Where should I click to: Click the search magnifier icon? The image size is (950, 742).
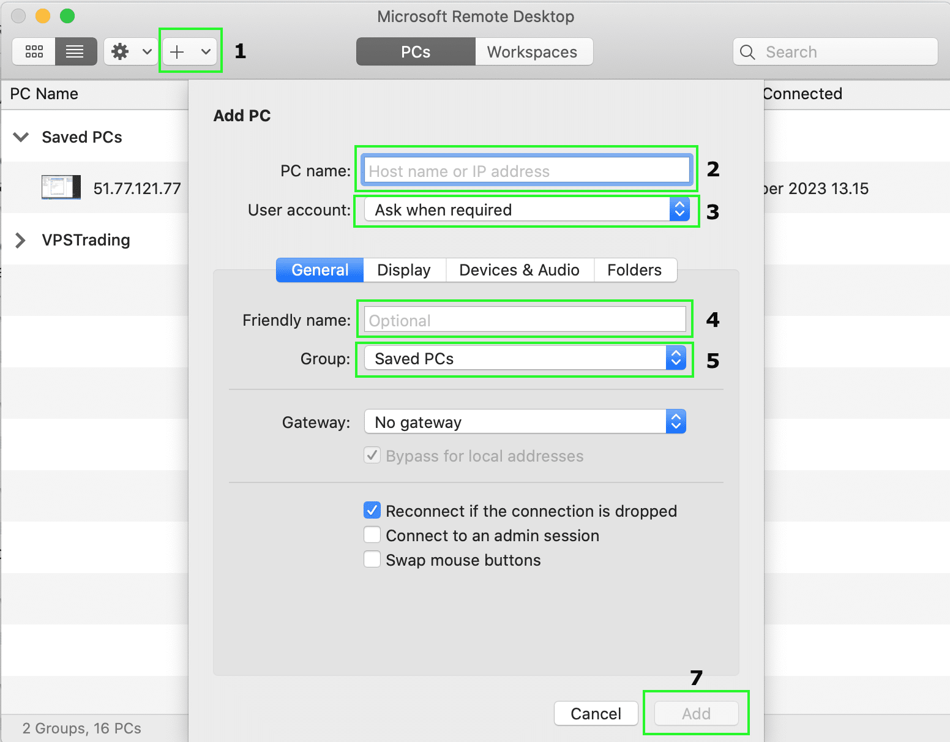[x=747, y=52]
